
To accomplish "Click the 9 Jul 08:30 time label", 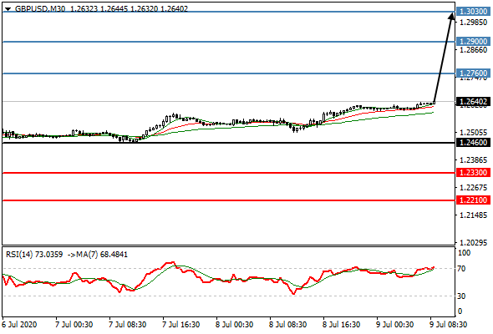I will tap(449, 325).
